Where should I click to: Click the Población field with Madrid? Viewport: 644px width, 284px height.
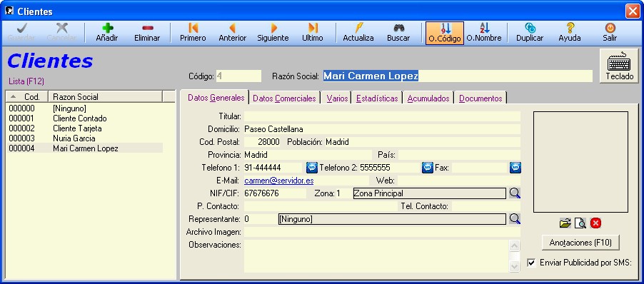click(x=423, y=142)
